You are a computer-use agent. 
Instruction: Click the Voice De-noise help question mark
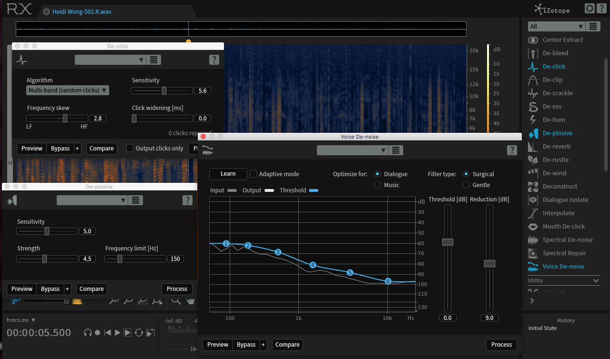511,150
